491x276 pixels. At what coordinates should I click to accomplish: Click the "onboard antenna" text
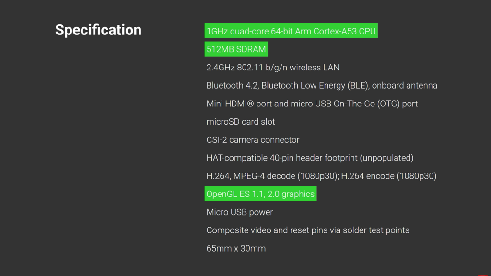tap(405, 86)
